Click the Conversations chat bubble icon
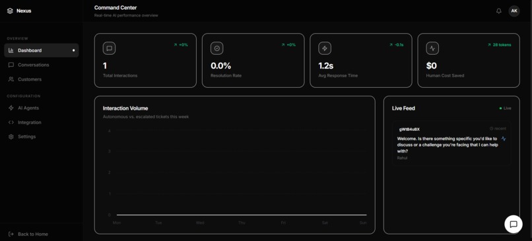The image size is (532, 241). tap(11, 65)
